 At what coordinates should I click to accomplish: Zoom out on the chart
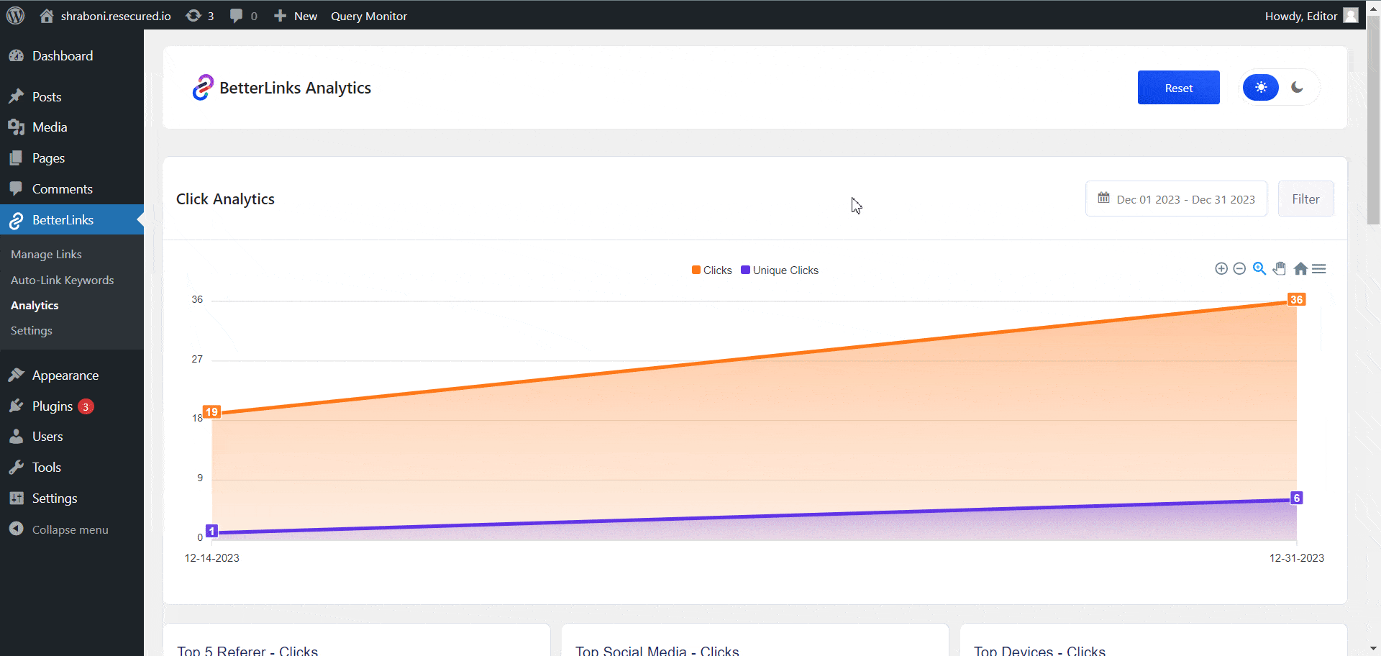(1239, 268)
